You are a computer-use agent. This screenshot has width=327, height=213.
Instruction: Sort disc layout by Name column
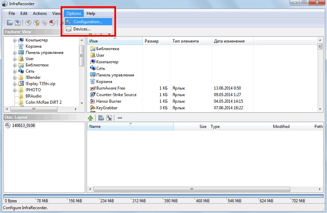click(131, 127)
